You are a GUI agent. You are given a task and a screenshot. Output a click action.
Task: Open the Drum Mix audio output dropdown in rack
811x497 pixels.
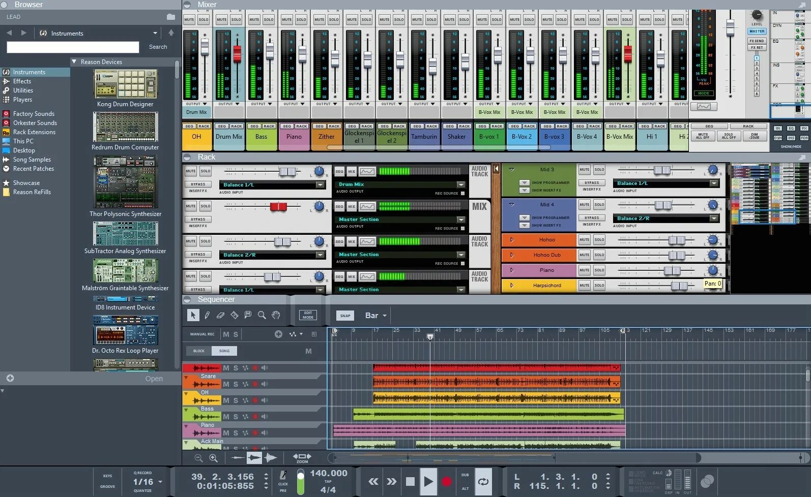click(x=461, y=184)
